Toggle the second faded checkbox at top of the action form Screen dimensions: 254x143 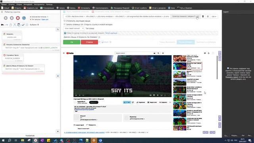tap(93, 12)
